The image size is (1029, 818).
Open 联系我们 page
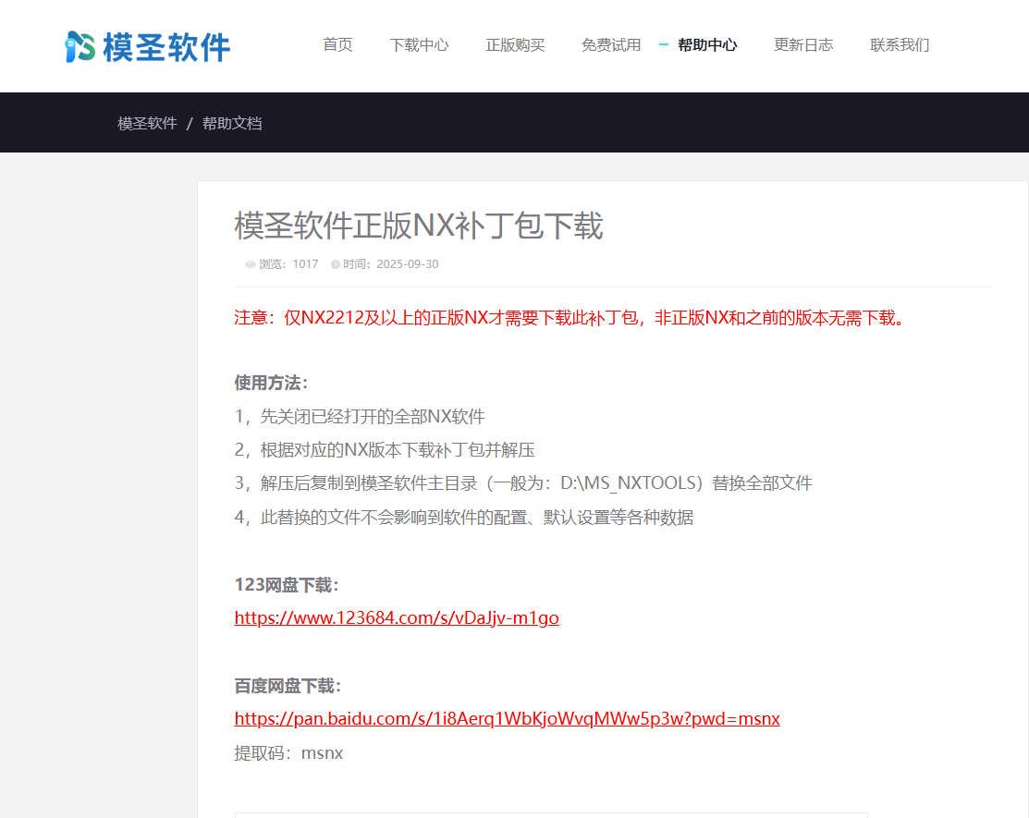[x=899, y=45]
